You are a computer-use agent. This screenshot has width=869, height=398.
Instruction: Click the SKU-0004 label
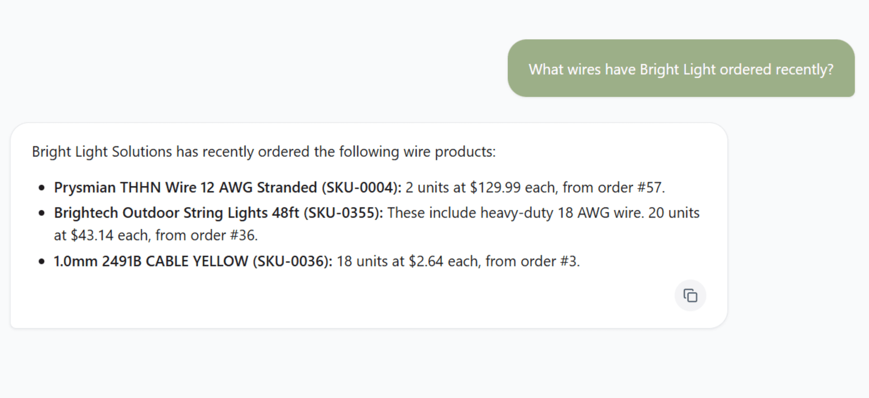click(x=361, y=187)
